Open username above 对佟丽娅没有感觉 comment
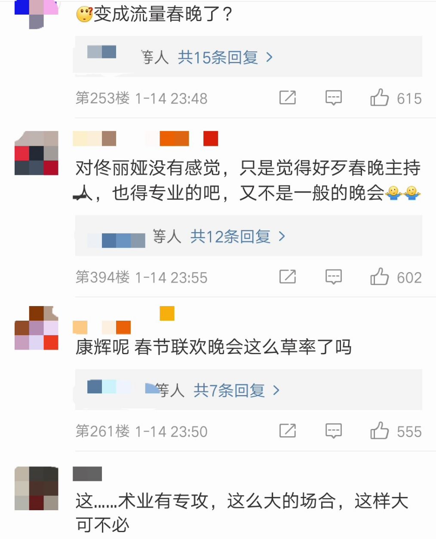436x539 pixels. tap(146, 139)
